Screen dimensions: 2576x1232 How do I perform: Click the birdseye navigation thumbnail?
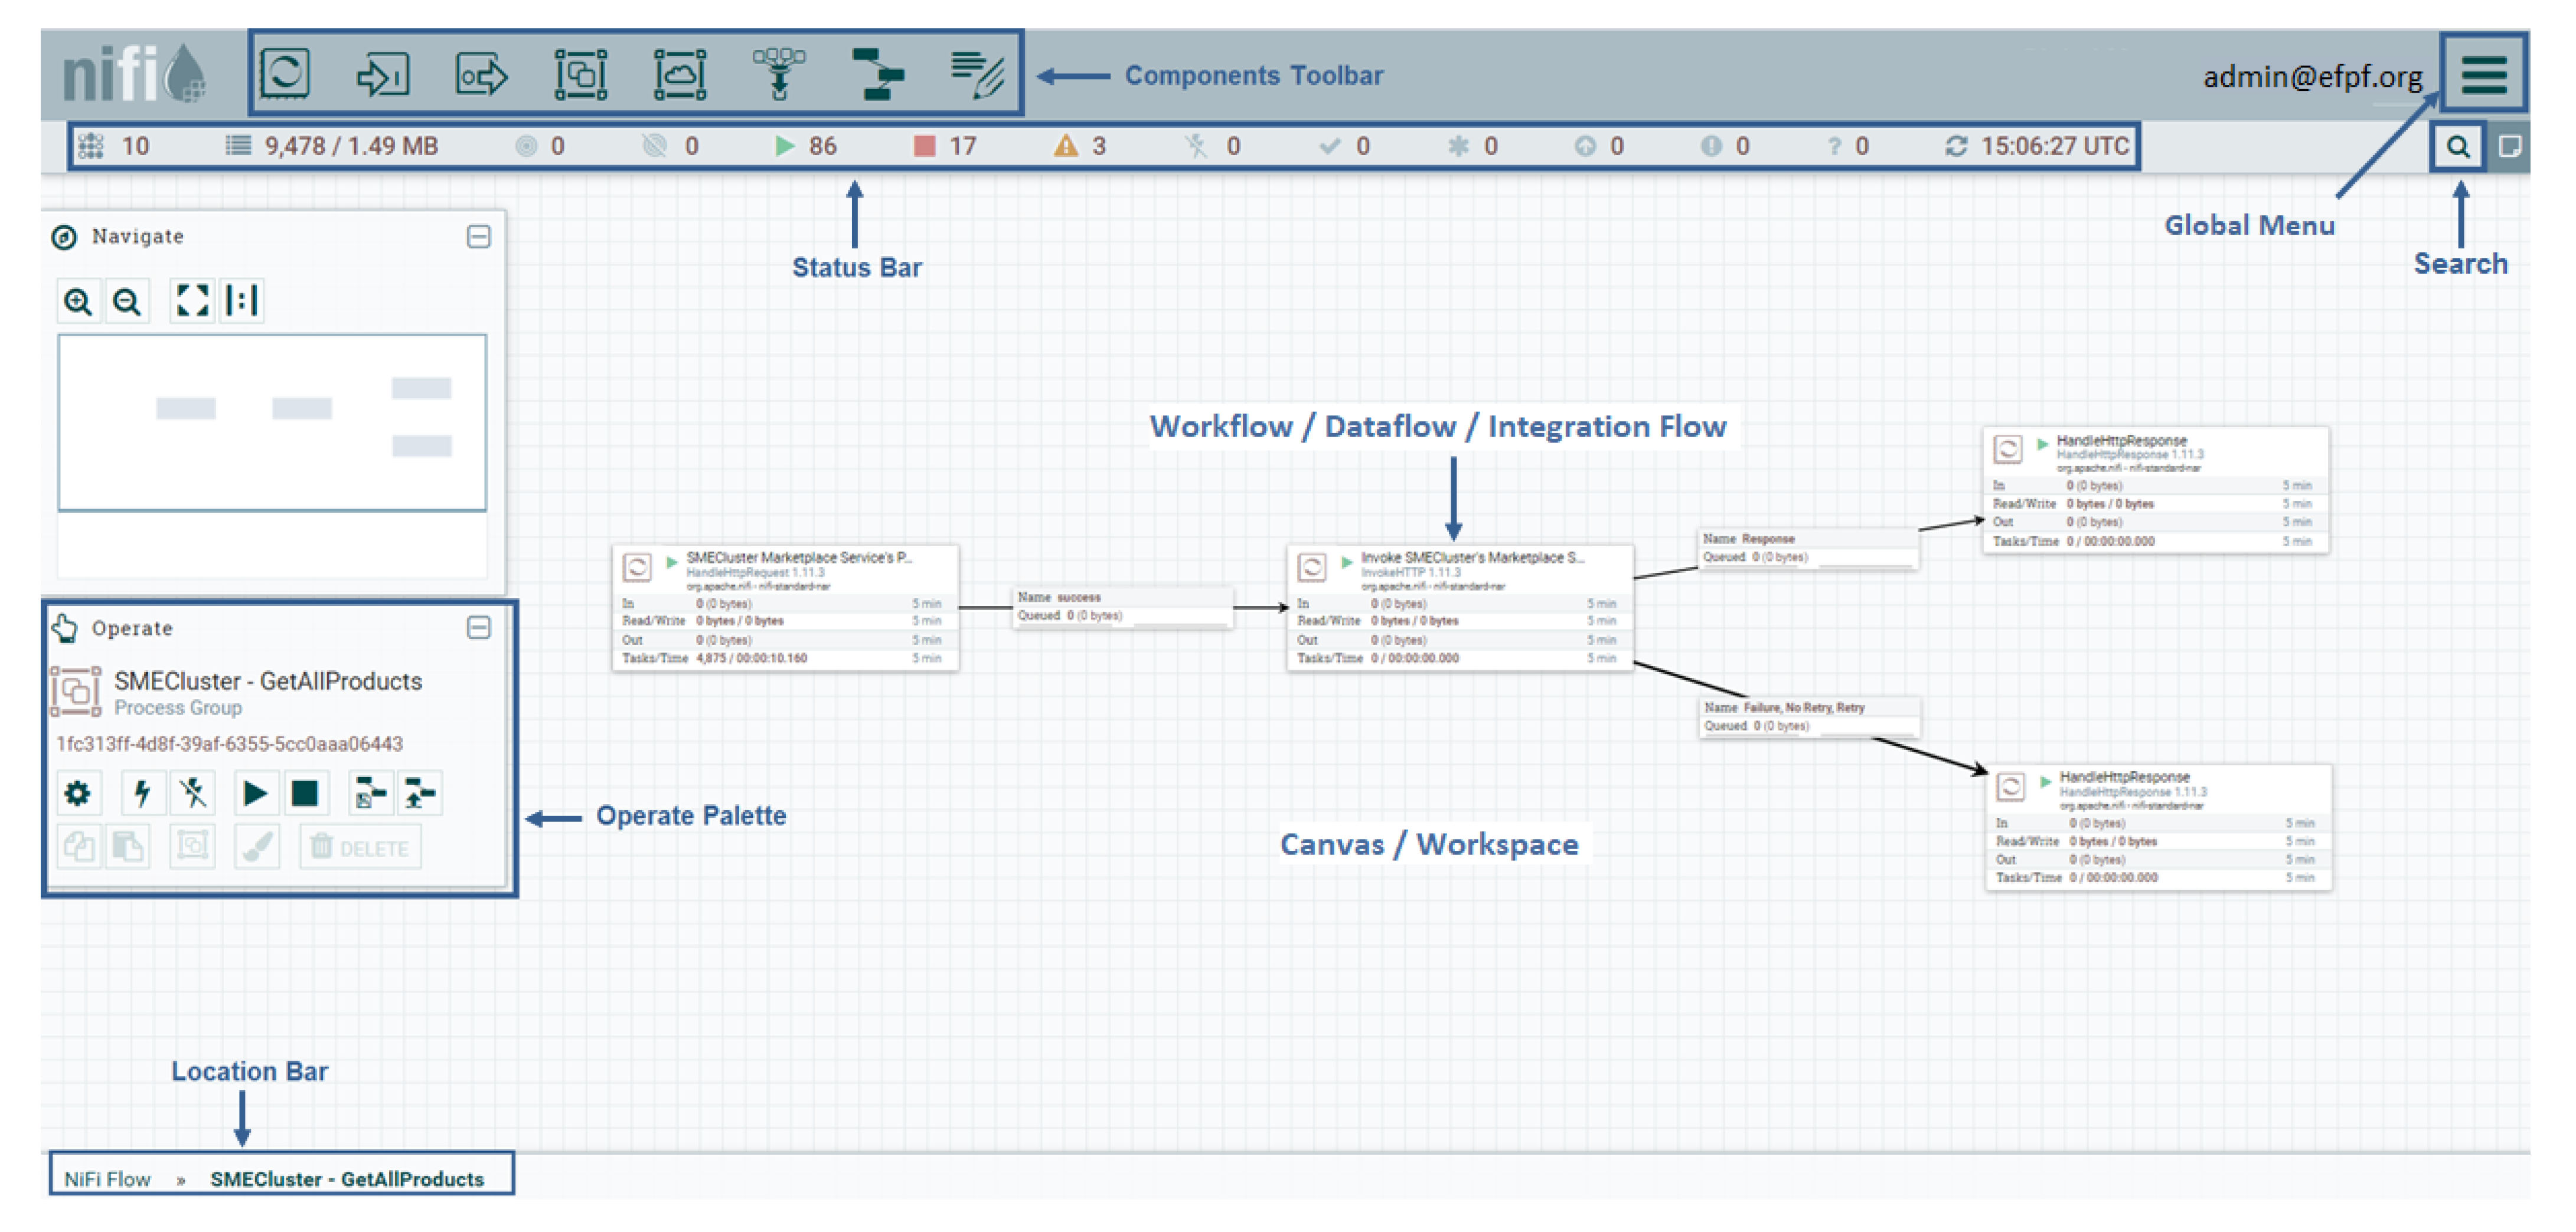tap(272, 422)
